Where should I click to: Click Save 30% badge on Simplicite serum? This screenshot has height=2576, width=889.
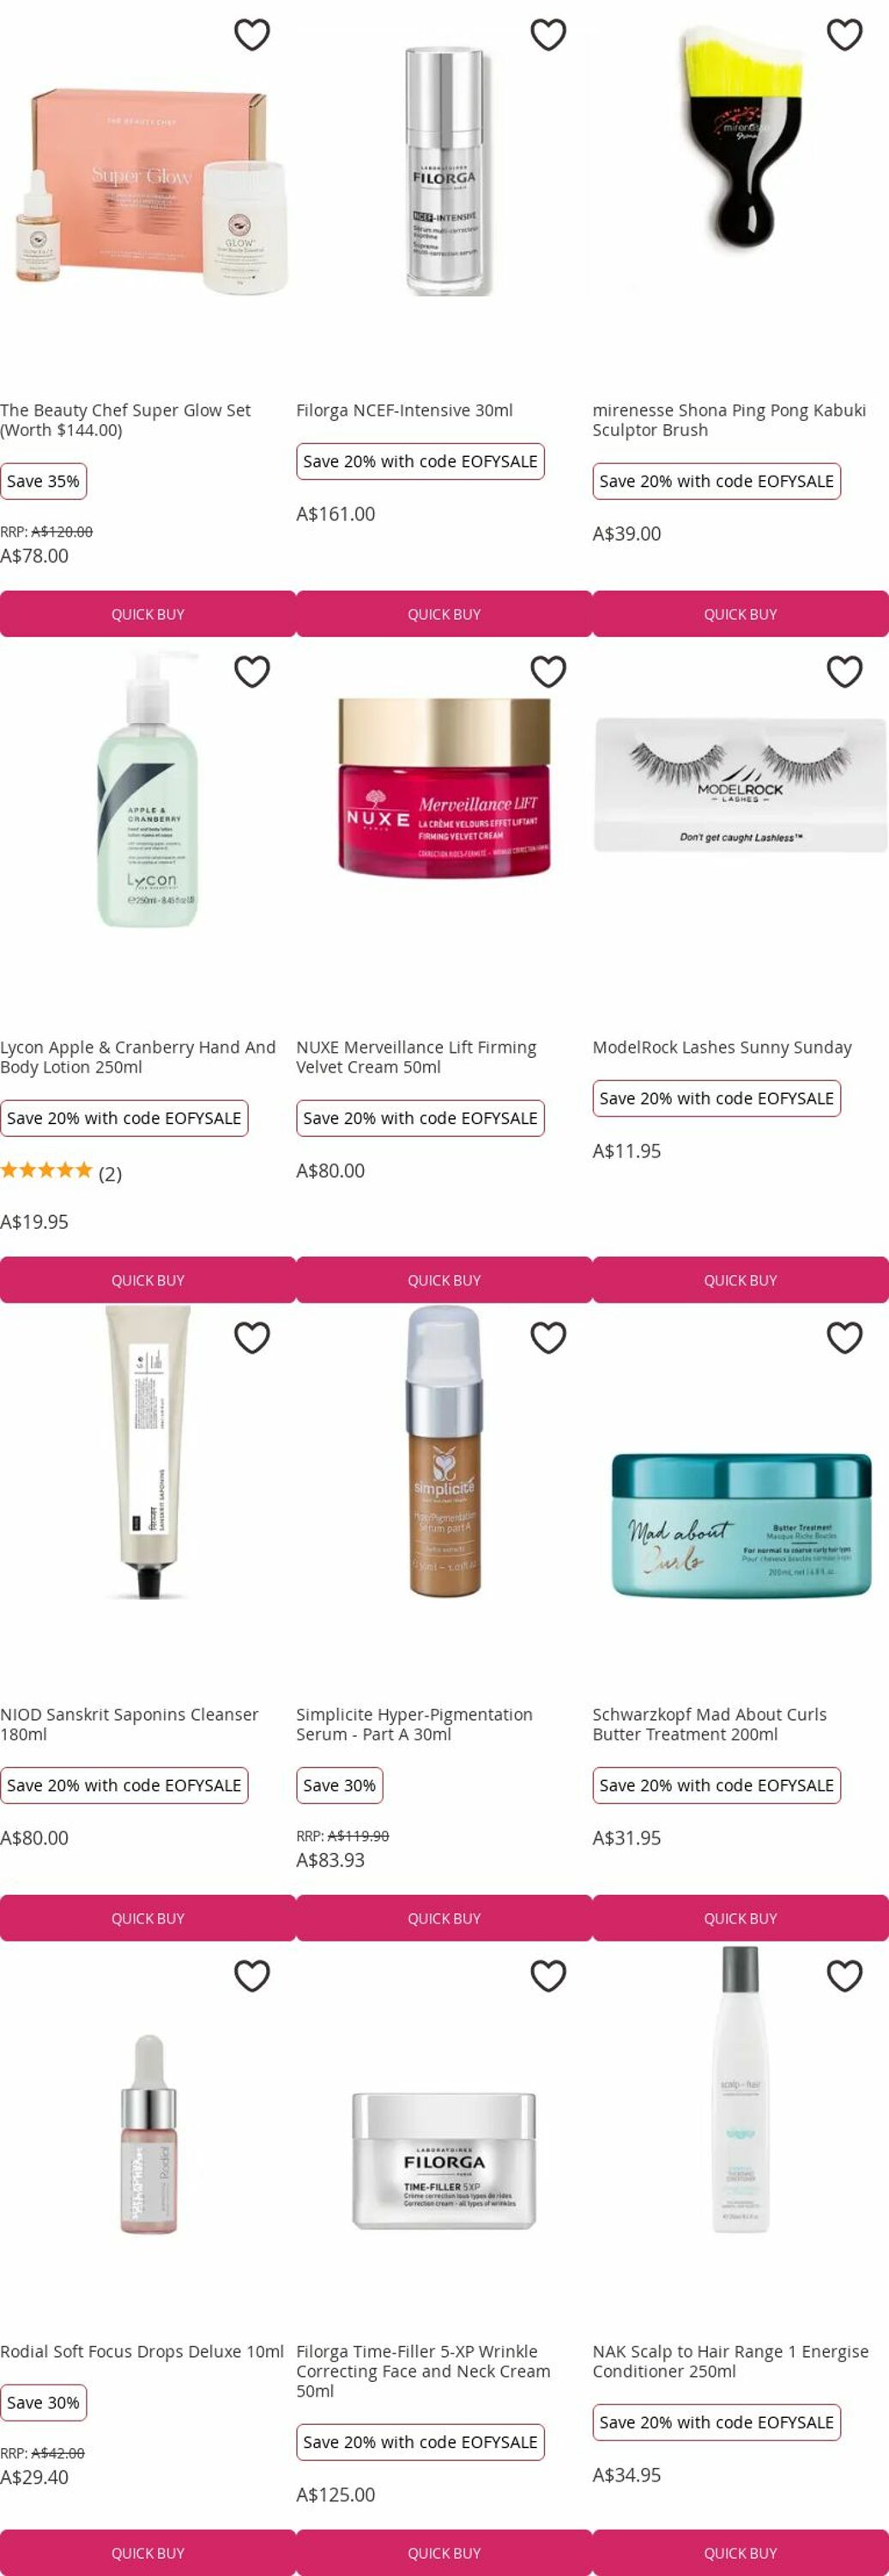pyautogui.click(x=340, y=1785)
